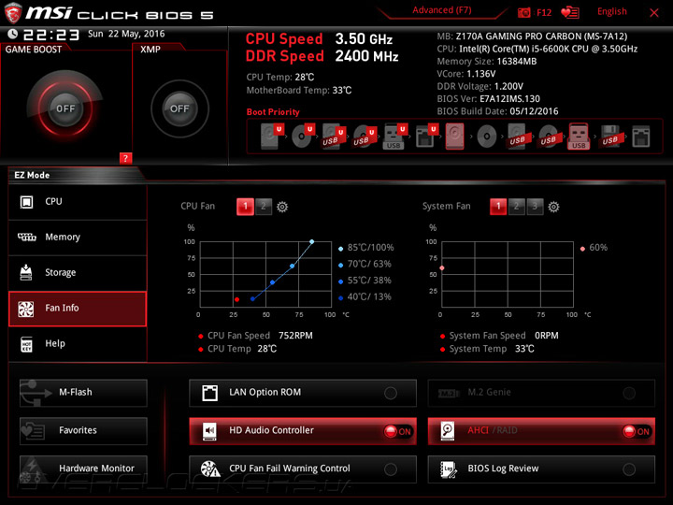673x505 pixels.
Task: Open System Fan settings gear icon
Action: (553, 207)
